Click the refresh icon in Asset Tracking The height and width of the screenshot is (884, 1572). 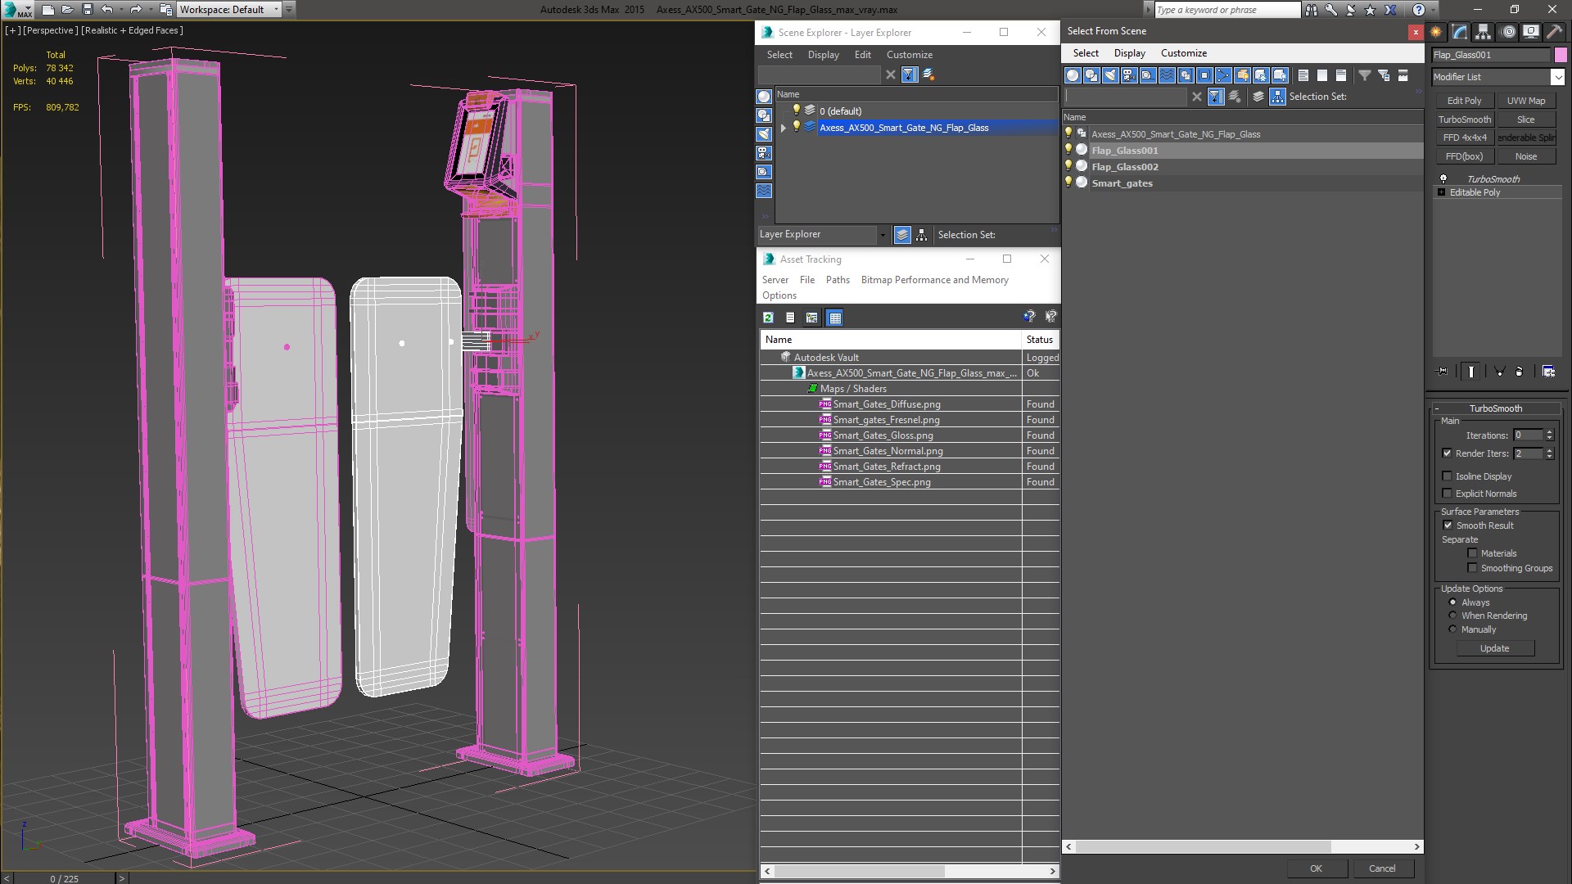tap(768, 318)
